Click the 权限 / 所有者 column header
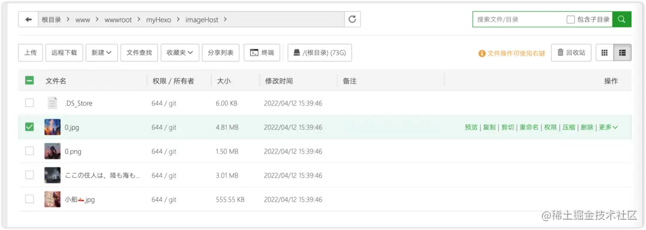The image size is (646, 230). pyautogui.click(x=173, y=81)
